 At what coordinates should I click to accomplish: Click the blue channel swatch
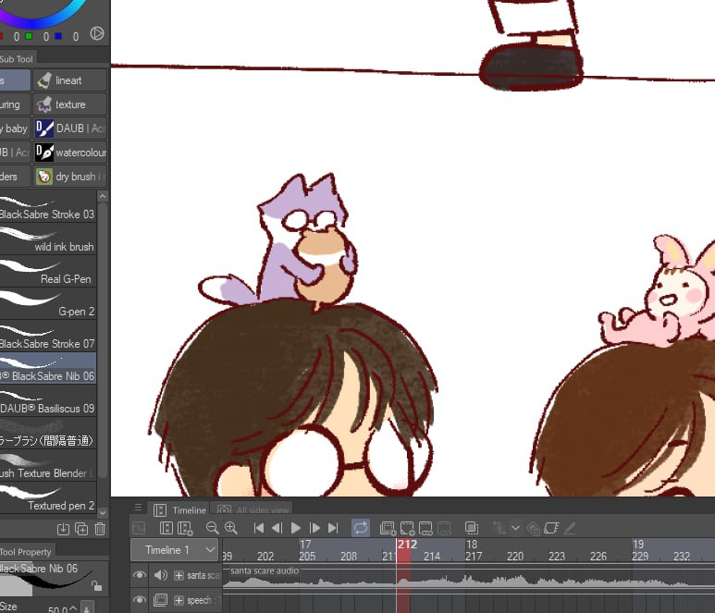(x=58, y=36)
